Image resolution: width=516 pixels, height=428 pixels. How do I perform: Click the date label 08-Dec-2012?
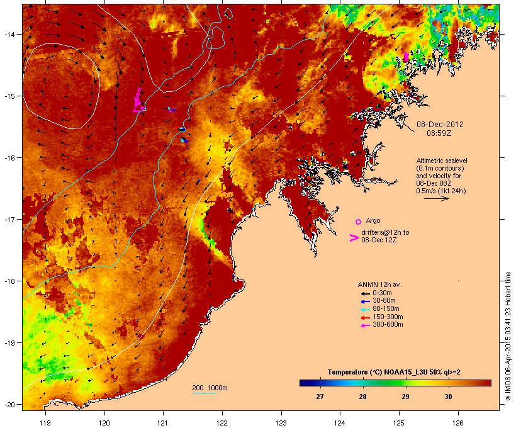(440, 125)
